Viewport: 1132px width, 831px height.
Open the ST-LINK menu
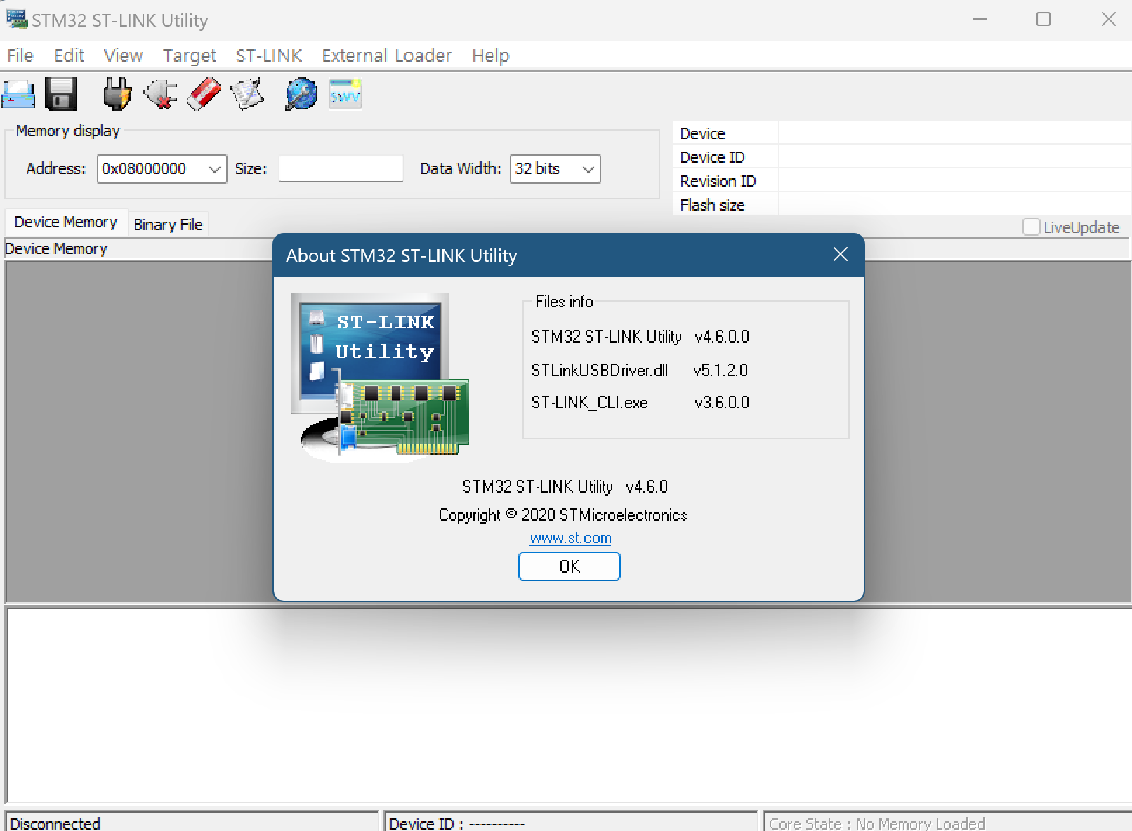[x=269, y=55]
